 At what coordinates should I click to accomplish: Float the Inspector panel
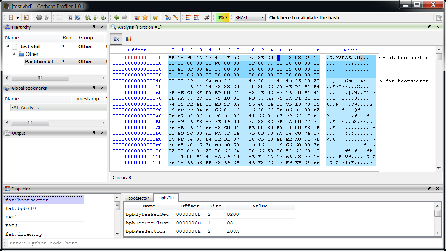(430, 189)
